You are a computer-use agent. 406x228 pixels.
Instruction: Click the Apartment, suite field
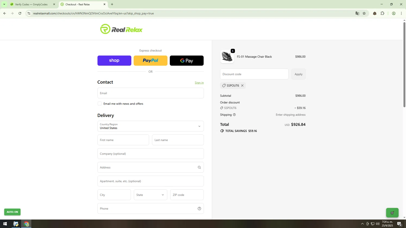(150, 181)
